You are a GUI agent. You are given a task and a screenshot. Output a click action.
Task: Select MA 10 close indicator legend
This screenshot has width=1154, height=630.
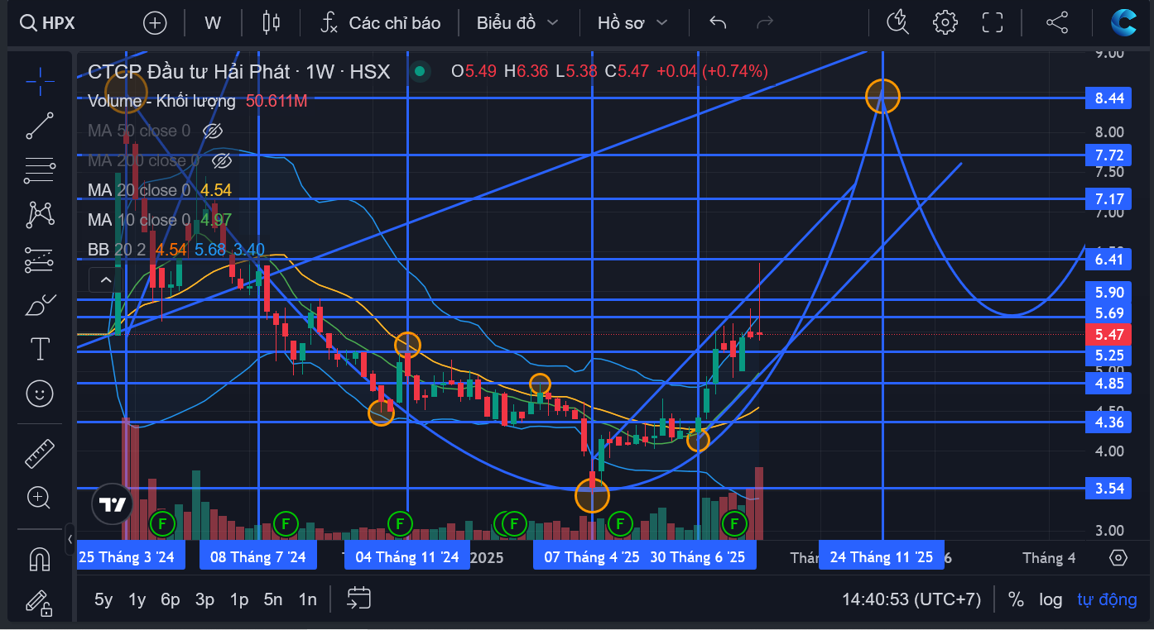(139, 220)
